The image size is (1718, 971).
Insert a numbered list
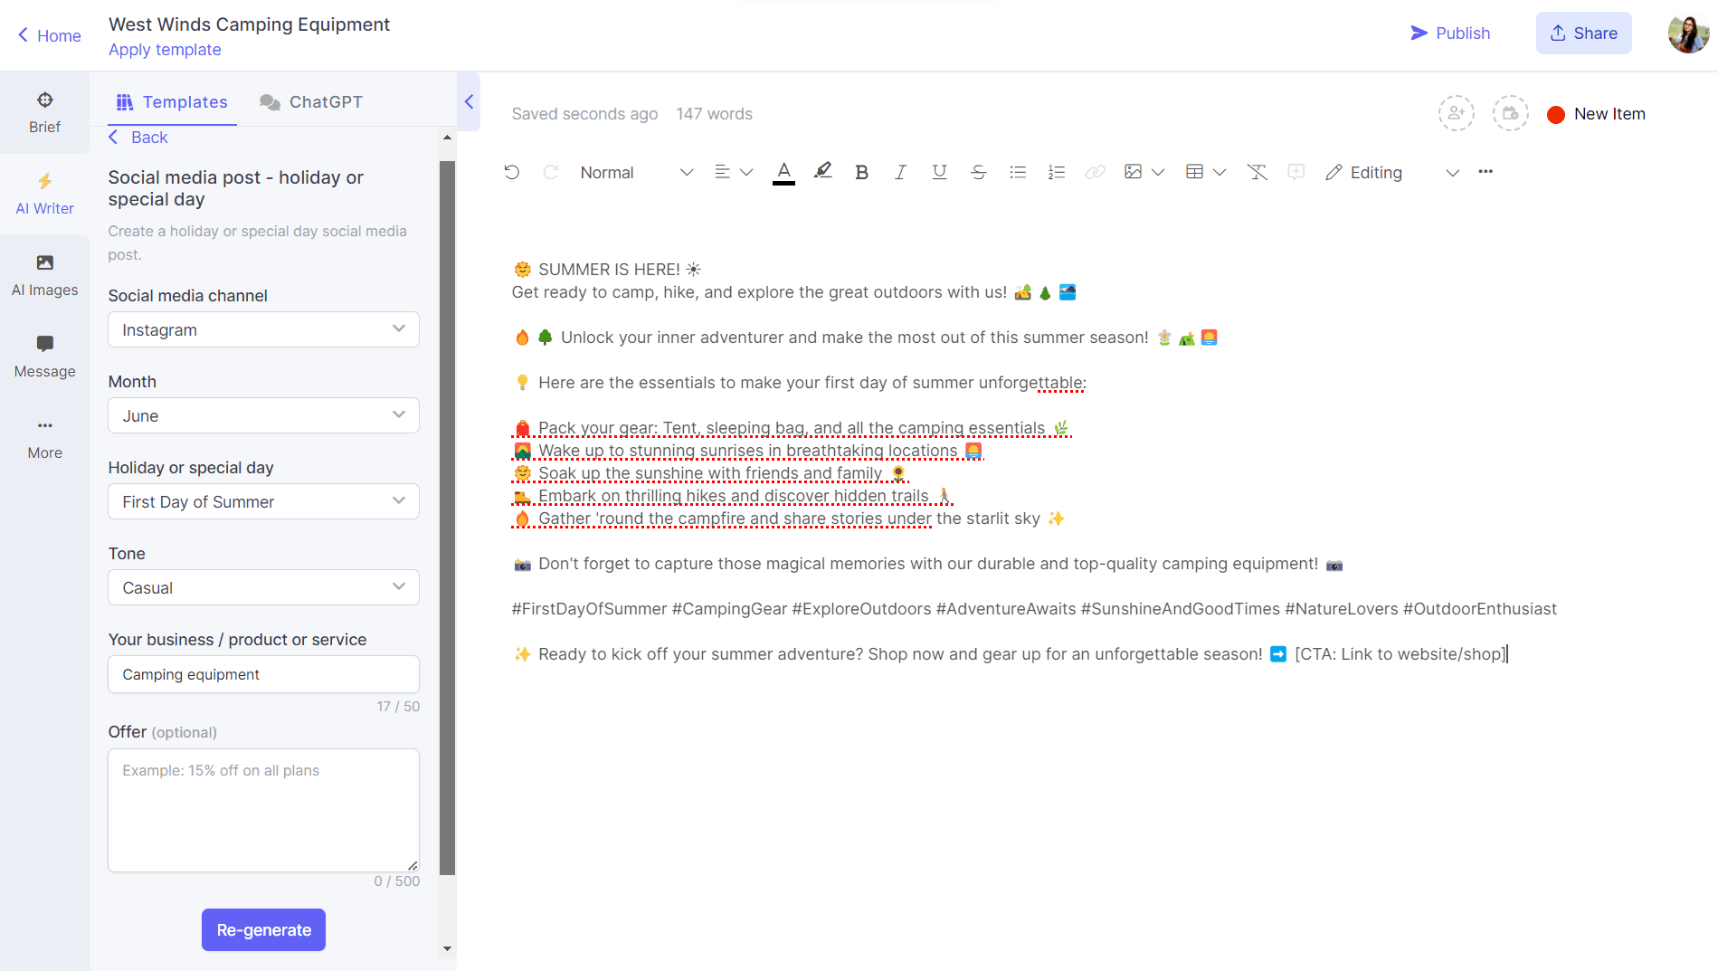coord(1056,172)
